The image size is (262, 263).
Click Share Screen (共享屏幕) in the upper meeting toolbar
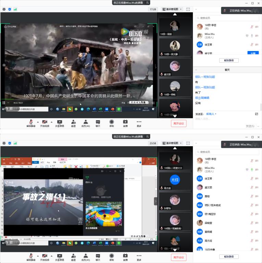(x=60, y=123)
